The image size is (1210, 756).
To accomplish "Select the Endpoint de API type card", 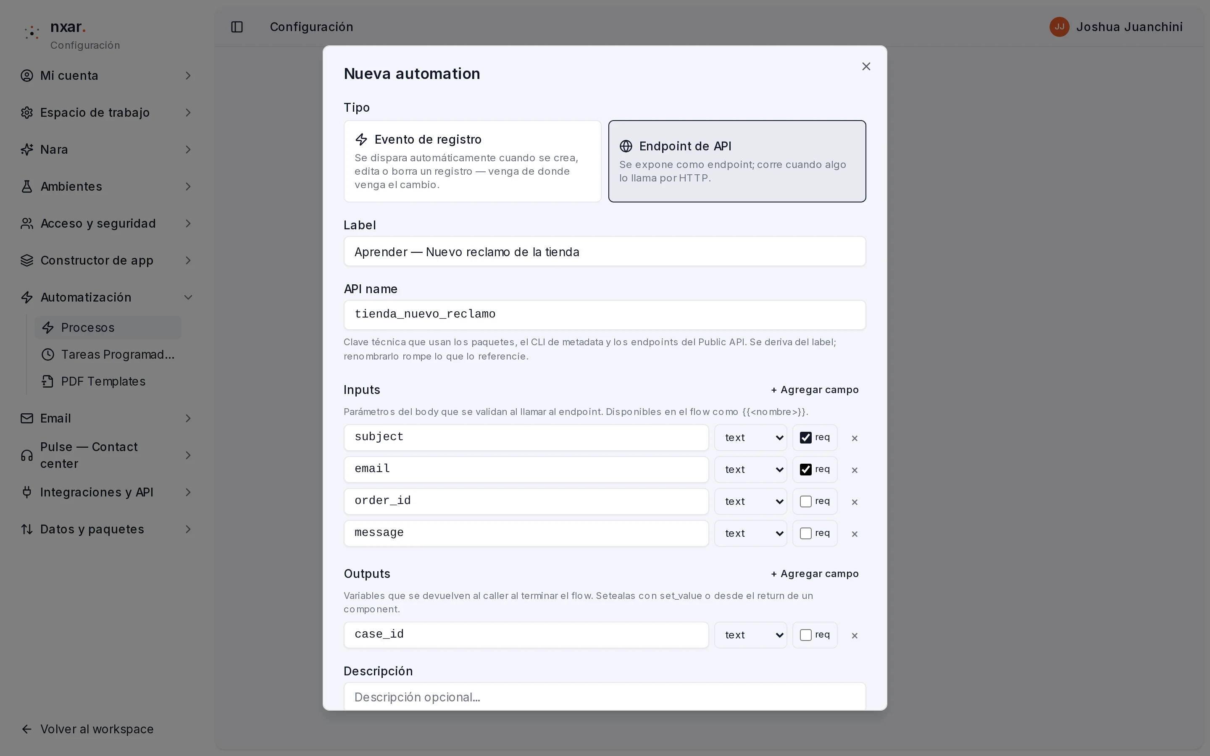I will [737, 162].
